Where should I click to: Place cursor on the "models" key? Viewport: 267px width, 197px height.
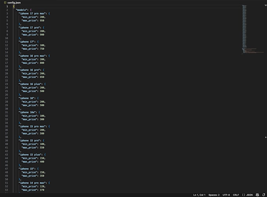(x=22, y=10)
